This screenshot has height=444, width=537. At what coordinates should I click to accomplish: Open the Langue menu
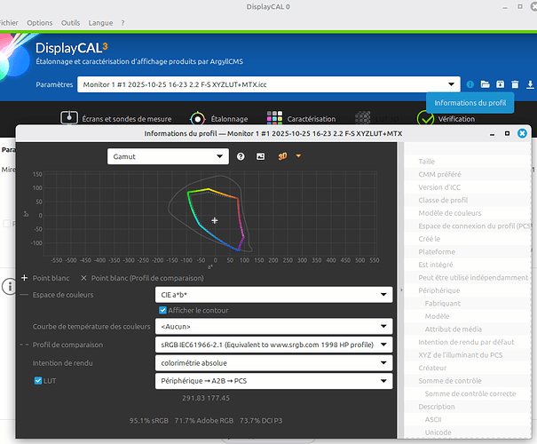click(101, 22)
